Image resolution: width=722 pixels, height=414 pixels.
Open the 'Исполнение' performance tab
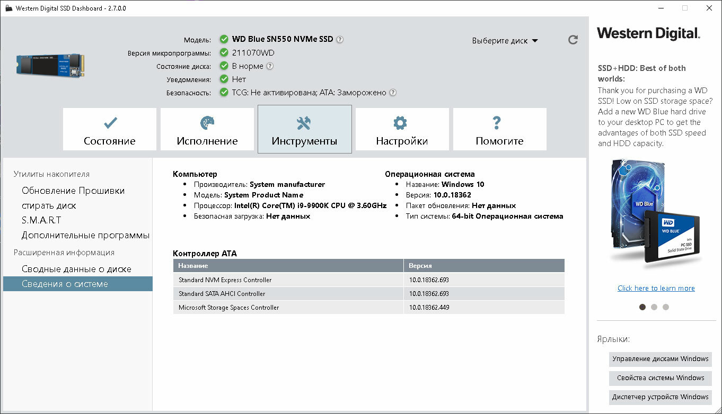207,130
